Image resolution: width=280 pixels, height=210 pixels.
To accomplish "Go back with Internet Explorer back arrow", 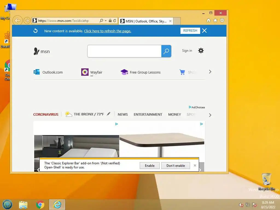I will tap(17, 21).
